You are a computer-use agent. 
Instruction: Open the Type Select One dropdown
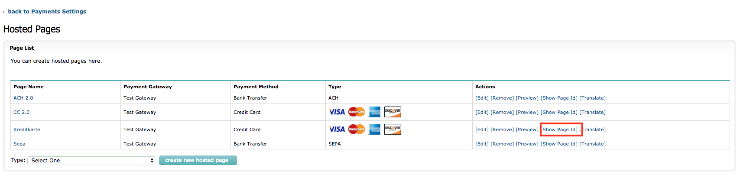tap(91, 161)
